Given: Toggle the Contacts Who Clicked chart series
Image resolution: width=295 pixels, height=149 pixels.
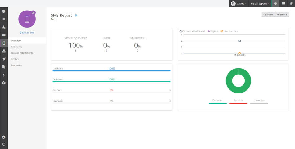Looking at the screenshot, I should click(x=192, y=31).
